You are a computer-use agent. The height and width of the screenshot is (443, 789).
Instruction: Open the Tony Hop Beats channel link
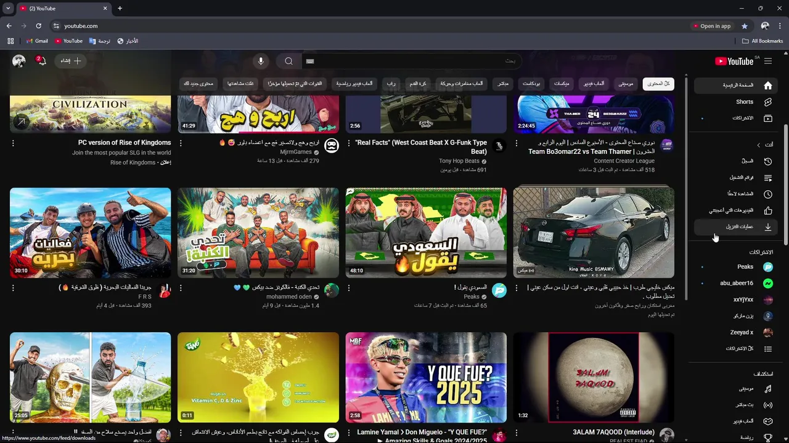pos(459,161)
